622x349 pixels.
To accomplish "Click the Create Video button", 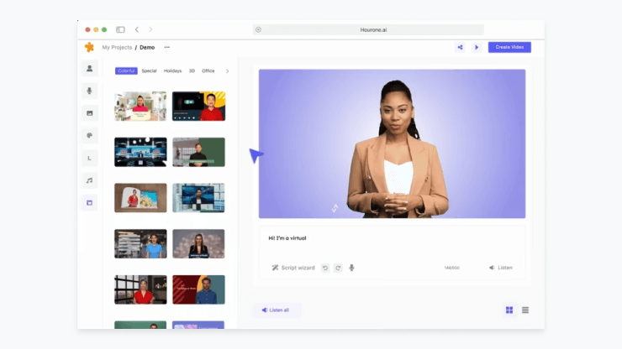I will (x=509, y=47).
